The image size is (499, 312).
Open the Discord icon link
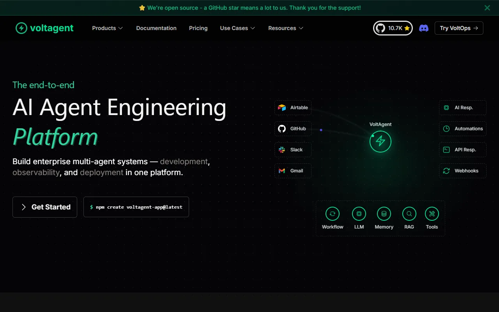(x=424, y=28)
